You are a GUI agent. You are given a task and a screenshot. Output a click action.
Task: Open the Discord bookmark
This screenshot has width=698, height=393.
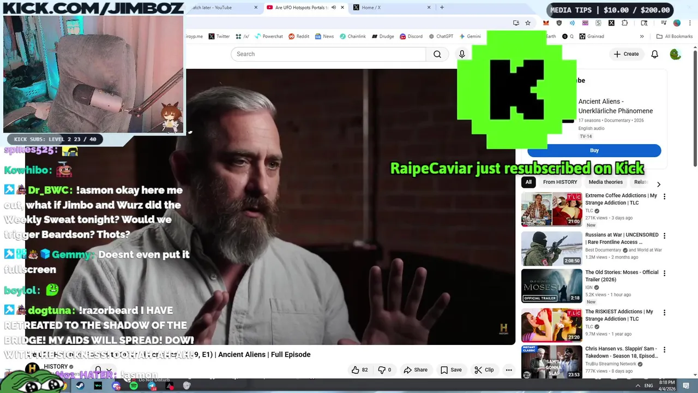coord(411,37)
